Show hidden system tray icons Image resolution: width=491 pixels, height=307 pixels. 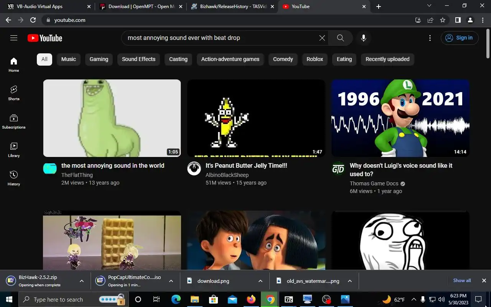click(414, 299)
